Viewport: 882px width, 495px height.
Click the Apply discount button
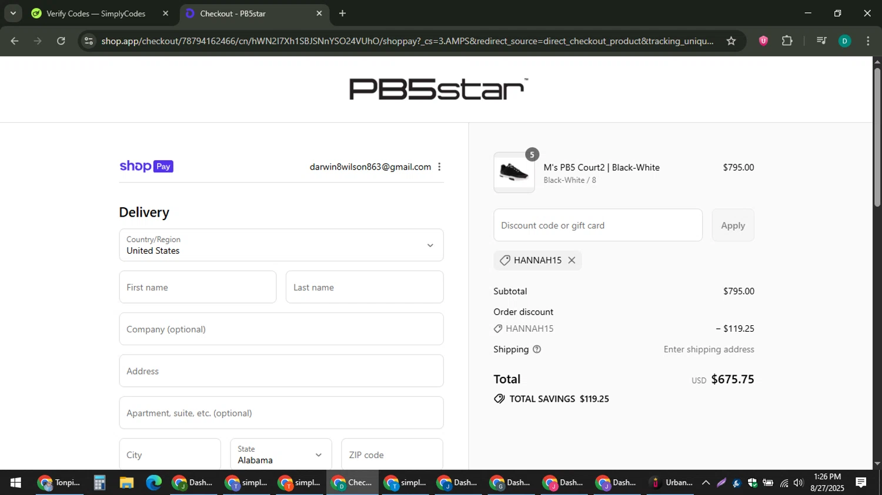click(733, 225)
